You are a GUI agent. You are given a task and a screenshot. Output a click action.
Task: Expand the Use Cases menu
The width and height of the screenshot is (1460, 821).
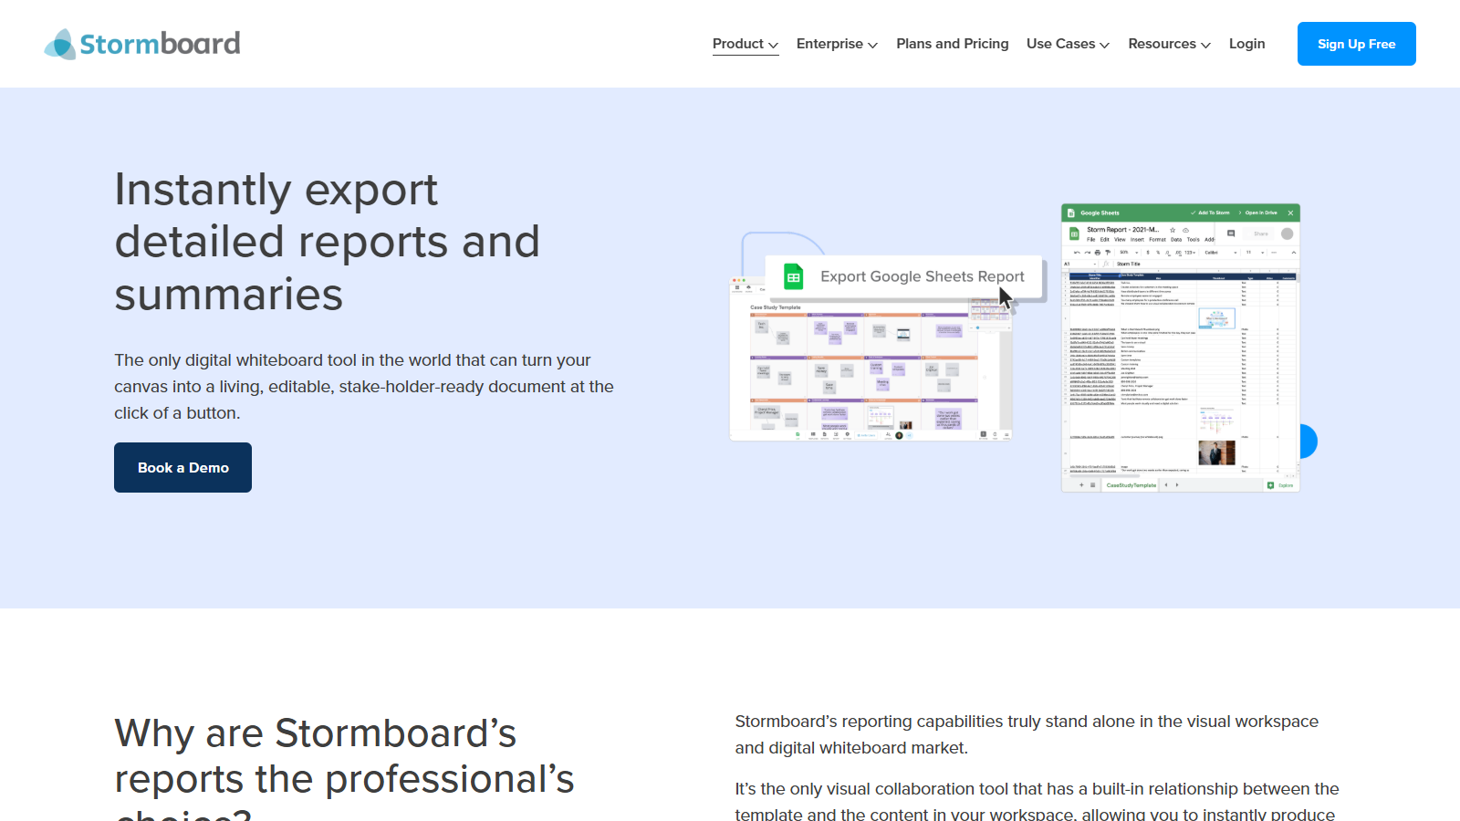click(x=1068, y=44)
